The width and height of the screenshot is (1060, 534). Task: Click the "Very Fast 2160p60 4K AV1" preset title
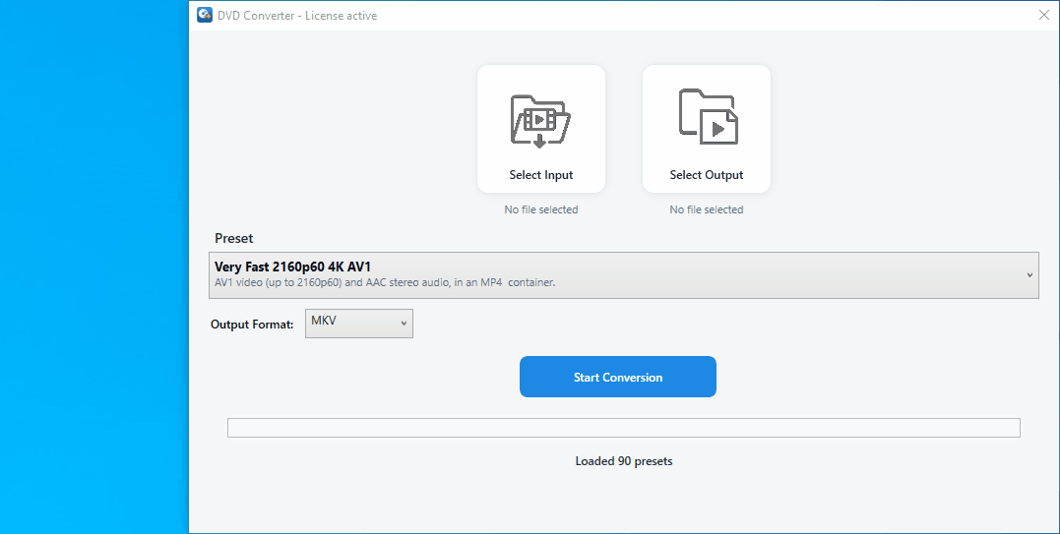click(x=292, y=267)
